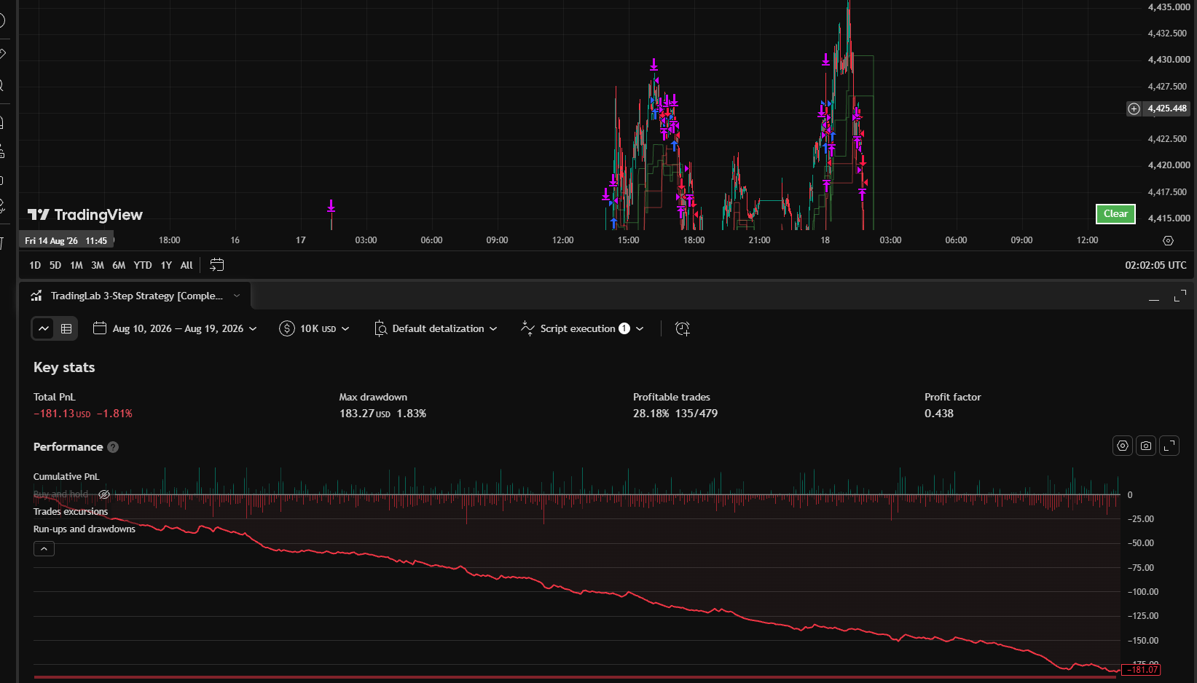1197x683 pixels.
Task: Click the 02:02:05 UTC timezone button
Action: tap(1155, 265)
